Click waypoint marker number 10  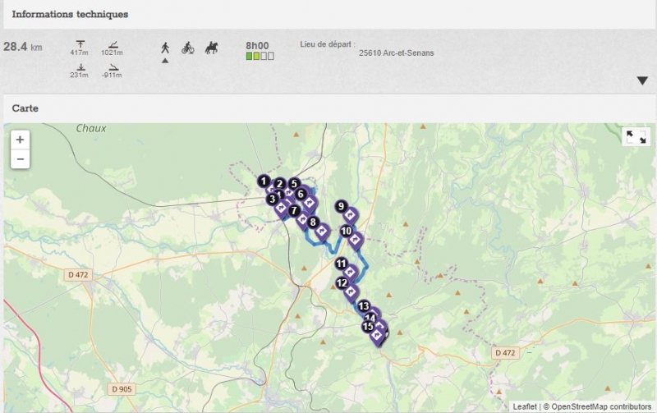click(347, 232)
